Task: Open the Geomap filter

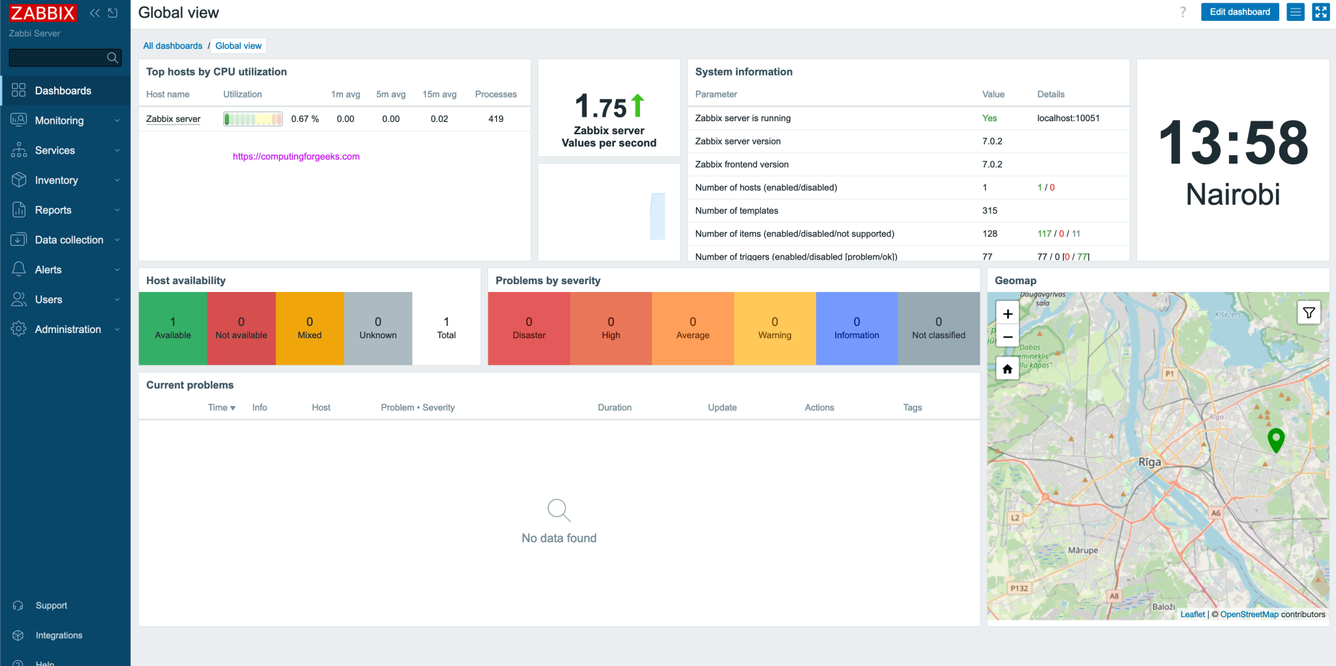Action: pos(1309,313)
